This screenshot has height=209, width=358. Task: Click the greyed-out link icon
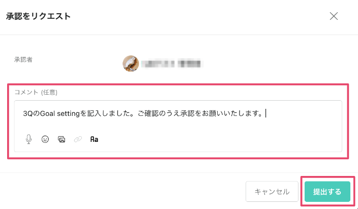(x=78, y=139)
